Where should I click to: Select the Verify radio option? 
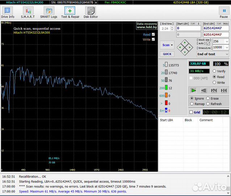coord(214,71)
